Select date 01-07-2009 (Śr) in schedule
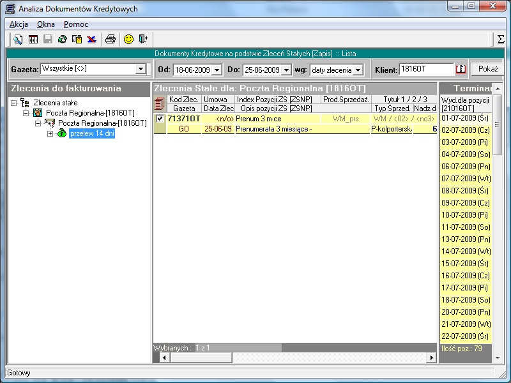 click(466, 118)
